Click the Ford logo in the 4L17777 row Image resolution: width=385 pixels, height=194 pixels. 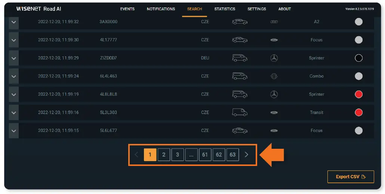(274, 40)
